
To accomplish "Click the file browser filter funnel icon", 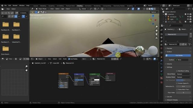I will (x=24, y=16).
